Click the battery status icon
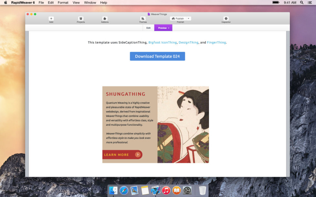The height and width of the screenshot is (197, 316). 276,2
